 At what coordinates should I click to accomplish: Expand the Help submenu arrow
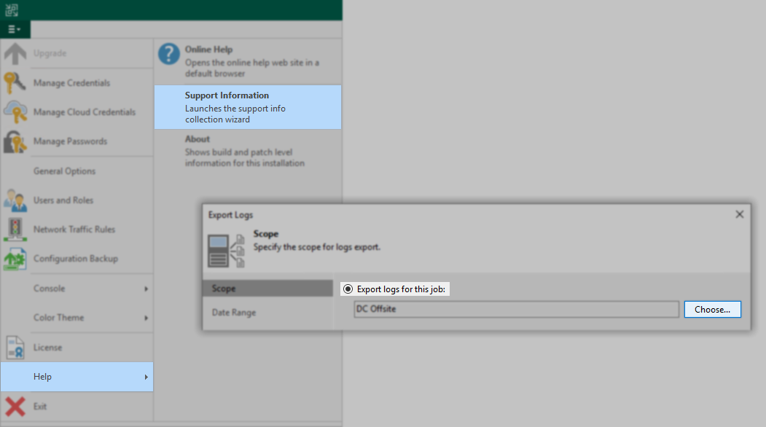[x=146, y=377]
